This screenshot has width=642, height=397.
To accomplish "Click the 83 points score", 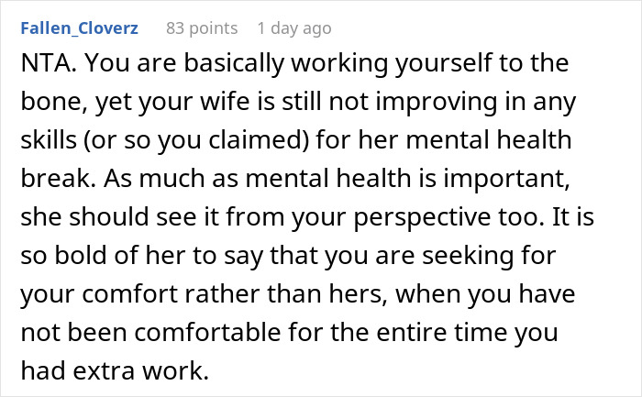I will [202, 28].
